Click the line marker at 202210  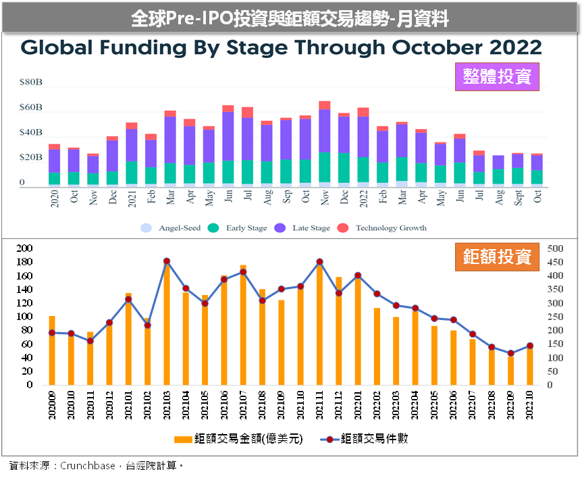(x=529, y=346)
